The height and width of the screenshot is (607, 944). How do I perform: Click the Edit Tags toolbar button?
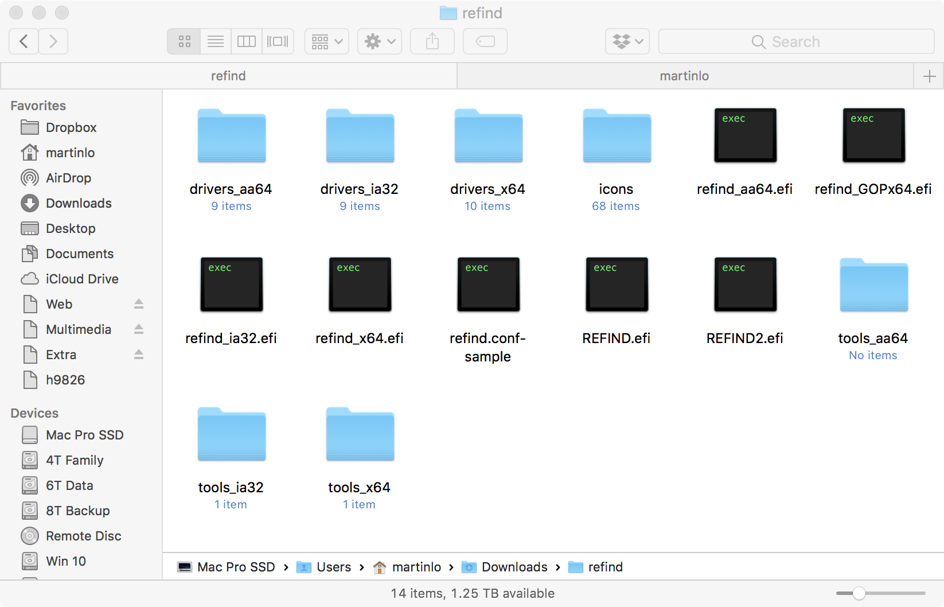(x=485, y=41)
